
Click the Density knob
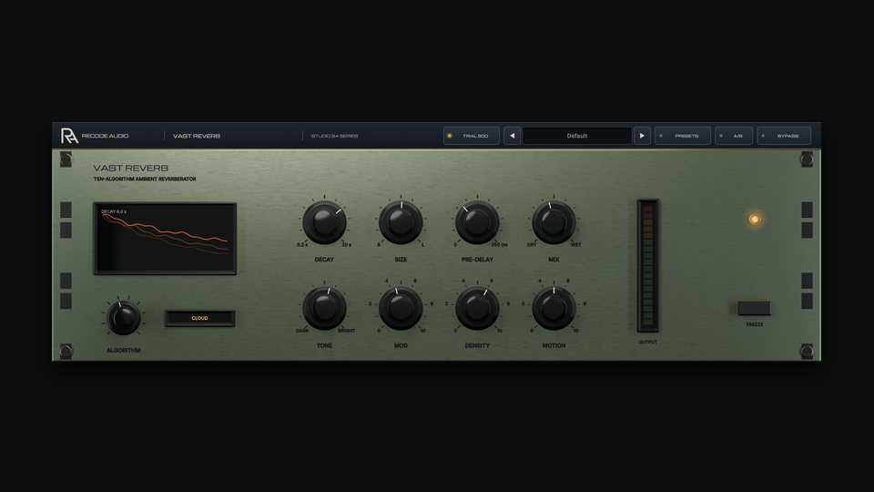tap(477, 308)
